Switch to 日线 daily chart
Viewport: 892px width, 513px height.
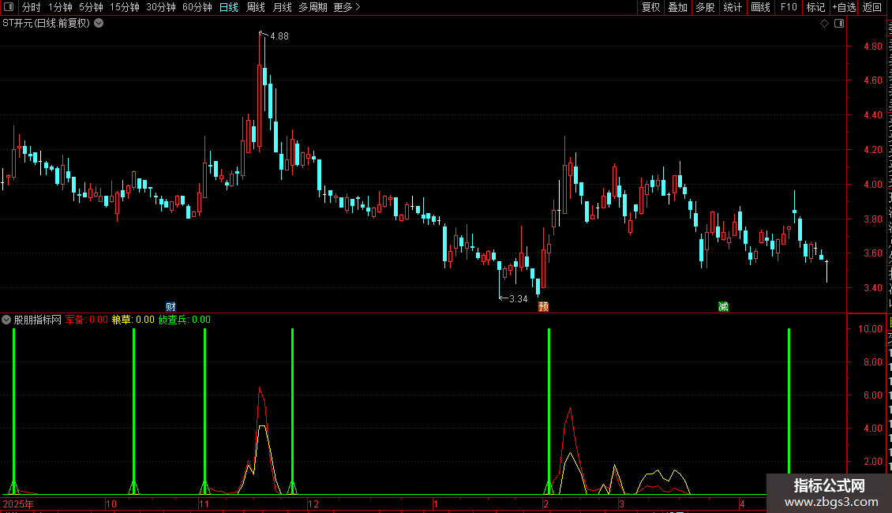pos(229,7)
